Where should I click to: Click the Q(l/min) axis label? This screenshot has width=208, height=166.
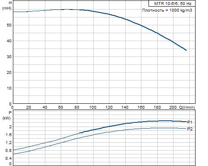click(187, 107)
